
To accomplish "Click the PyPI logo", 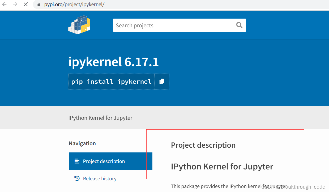I will 79,25.
